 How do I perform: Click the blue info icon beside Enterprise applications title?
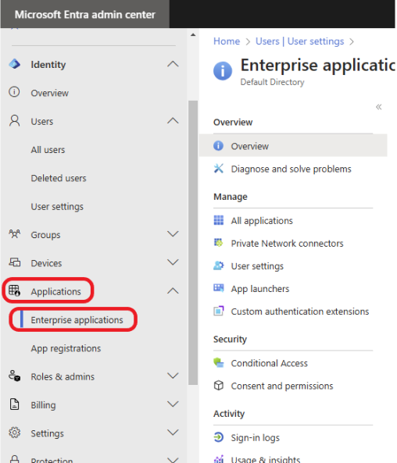pos(223,71)
